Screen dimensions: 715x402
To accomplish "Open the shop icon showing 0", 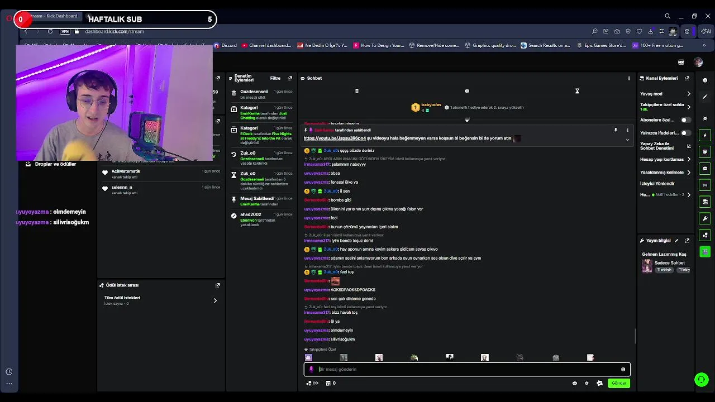I will click(330, 383).
